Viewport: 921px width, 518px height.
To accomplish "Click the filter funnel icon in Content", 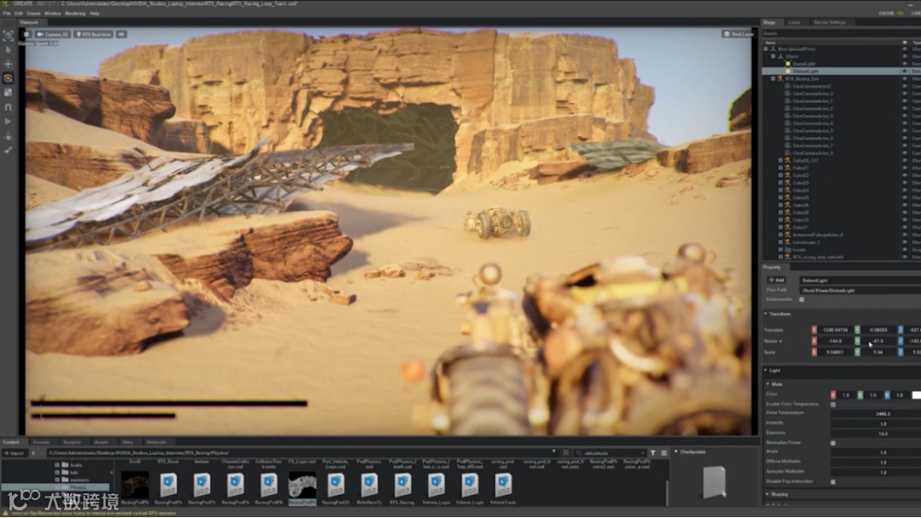I will pyautogui.click(x=652, y=453).
